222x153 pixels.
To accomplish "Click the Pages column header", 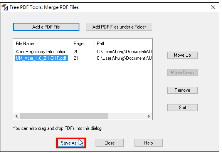I will [x=83, y=44].
